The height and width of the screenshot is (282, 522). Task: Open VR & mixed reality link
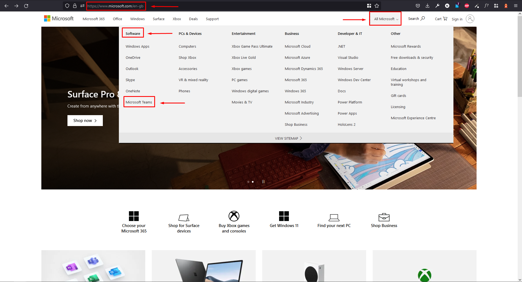pyautogui.click(x=193, y=80)
